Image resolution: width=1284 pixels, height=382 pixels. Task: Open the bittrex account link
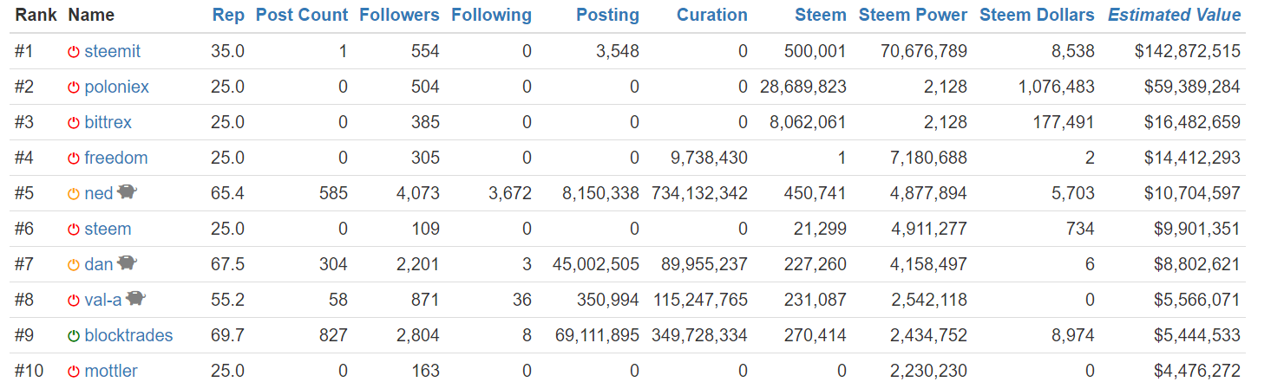pos(108,122)
